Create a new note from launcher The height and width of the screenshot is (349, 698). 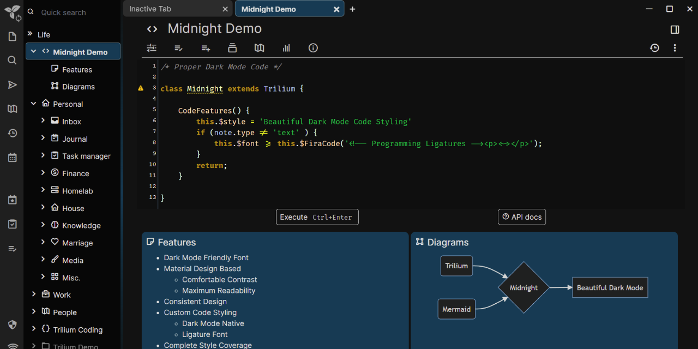pos(12,37)
